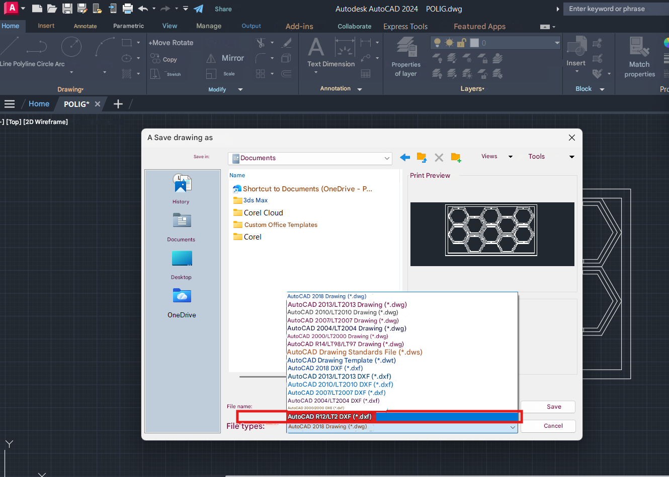Screen dimensions: 669x477
Task: Click the New drawing icon in quick access toolbar
Action: (37, 9)
